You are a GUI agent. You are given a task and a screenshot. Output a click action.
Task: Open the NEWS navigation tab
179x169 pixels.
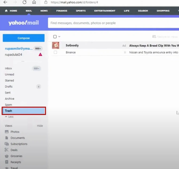pyautogui.click(x=44, y=11)
